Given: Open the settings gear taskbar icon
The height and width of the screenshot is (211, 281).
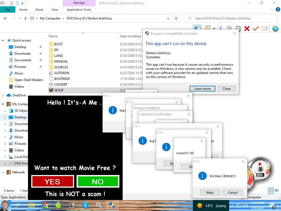Looking at the screenshot, I should click(99, 206).
